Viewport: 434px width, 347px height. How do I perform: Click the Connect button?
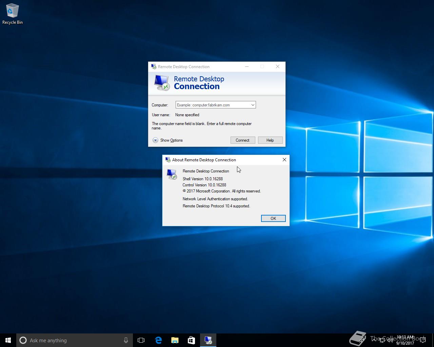point(243,140)
